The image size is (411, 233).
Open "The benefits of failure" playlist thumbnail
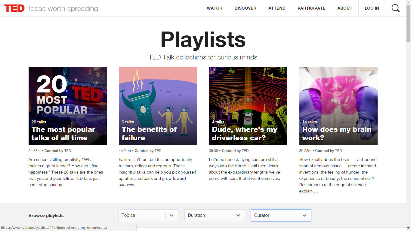[x=158, y=106]
